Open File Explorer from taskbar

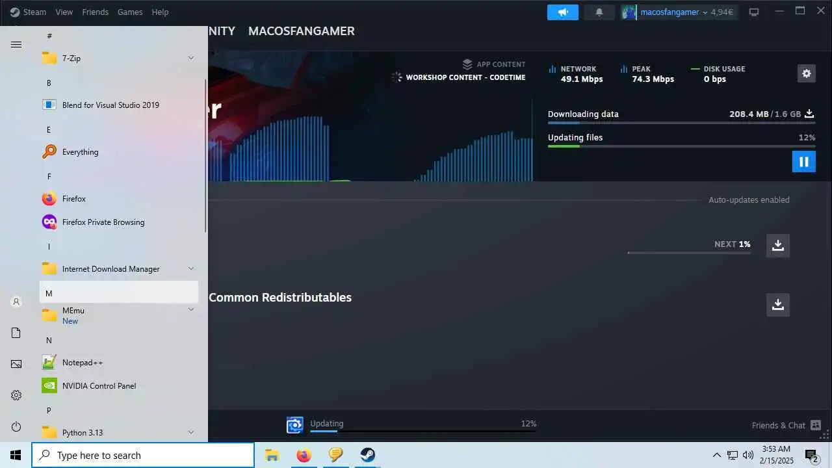tap(272, 455)
